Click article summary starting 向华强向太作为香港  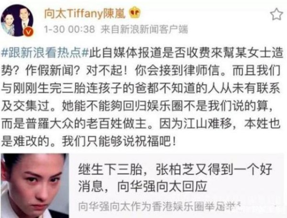[159, 207]
